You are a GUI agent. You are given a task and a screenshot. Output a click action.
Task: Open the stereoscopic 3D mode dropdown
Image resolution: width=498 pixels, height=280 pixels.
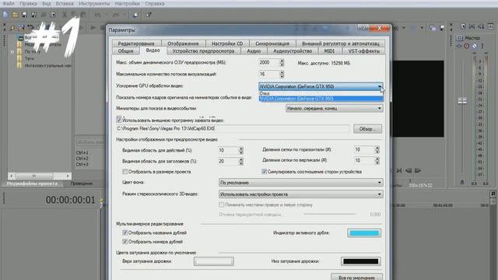300,194
